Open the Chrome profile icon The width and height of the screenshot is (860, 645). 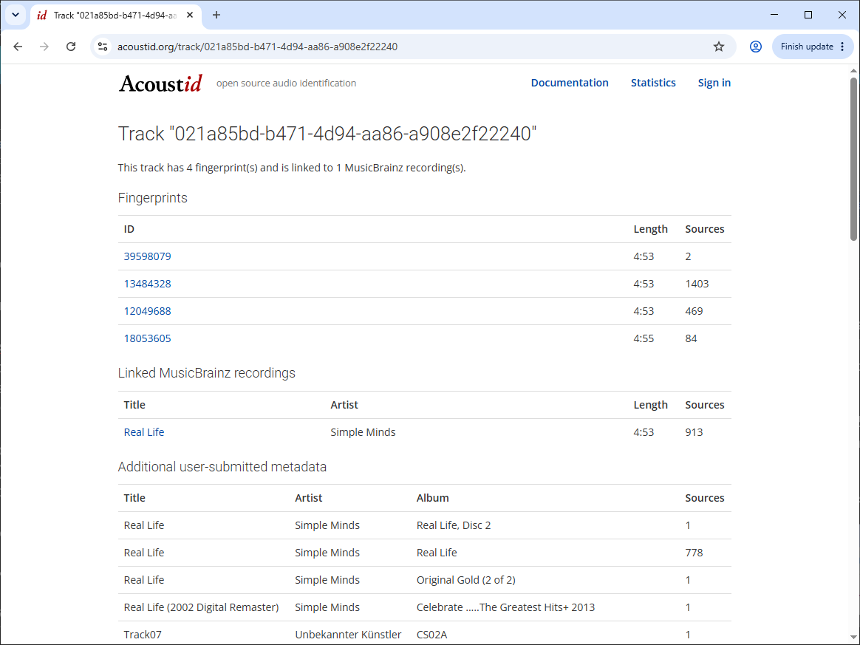point(755,47)
